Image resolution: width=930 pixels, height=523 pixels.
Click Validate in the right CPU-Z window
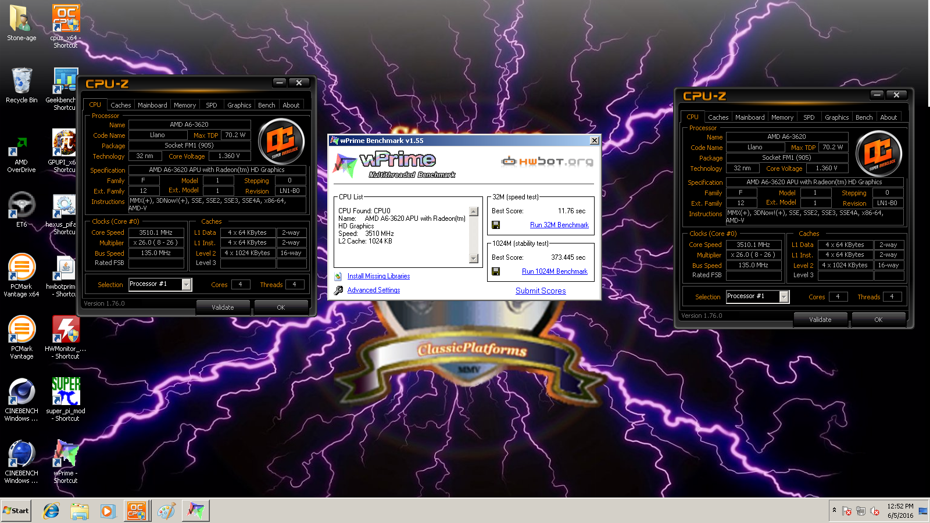coord(820,320)
